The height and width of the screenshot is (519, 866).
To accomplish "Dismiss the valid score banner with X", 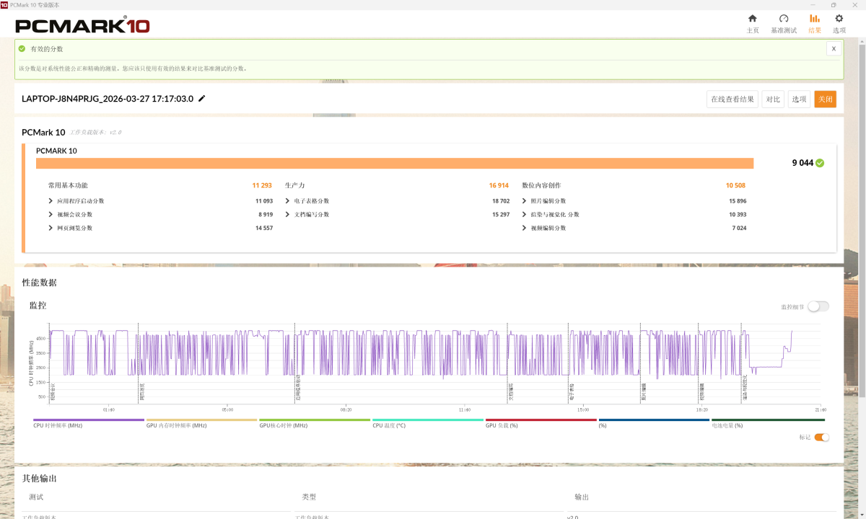I will tap(834, 48).
